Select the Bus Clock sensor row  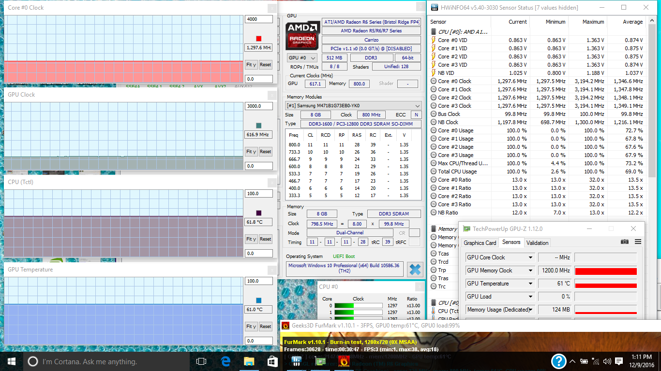(x=538, y=114)
